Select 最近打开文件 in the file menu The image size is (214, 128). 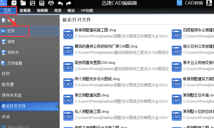29,106
